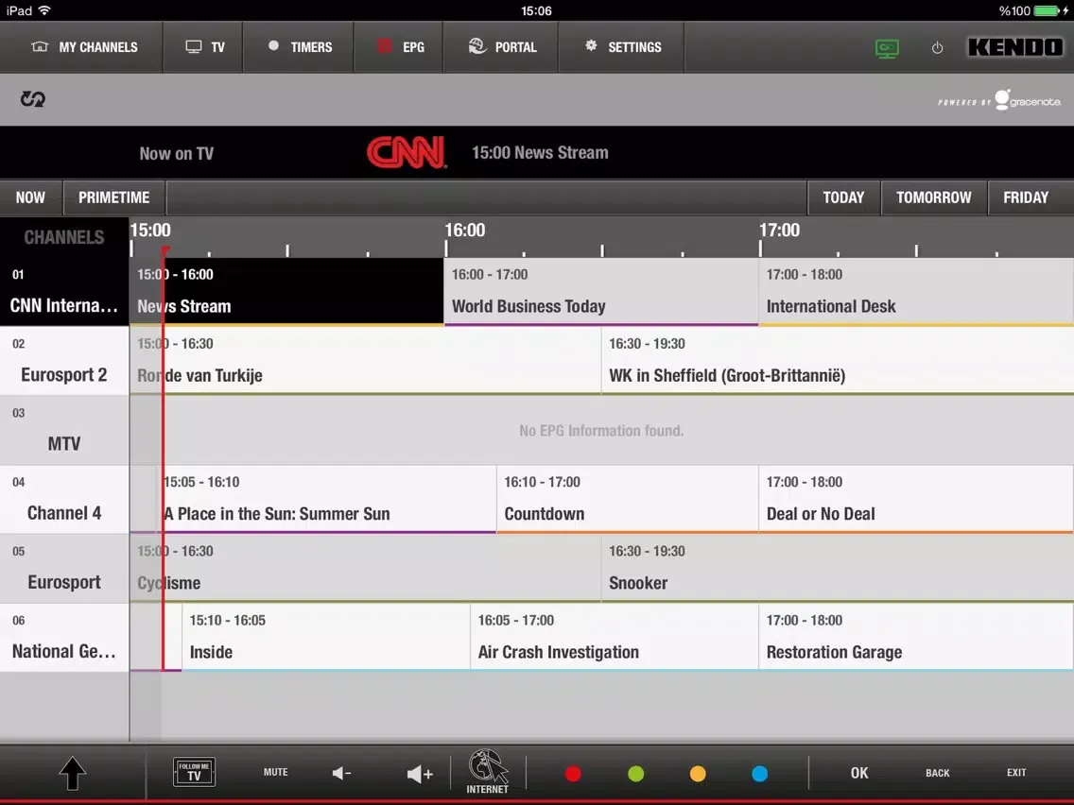Open Cyclisme program on Eurosport
Viewport: 1074px width, 805px height.
click(365, 568)
